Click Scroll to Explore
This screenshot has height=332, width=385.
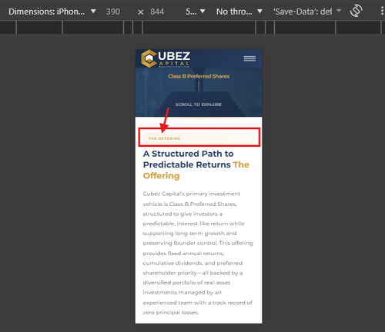199,105
